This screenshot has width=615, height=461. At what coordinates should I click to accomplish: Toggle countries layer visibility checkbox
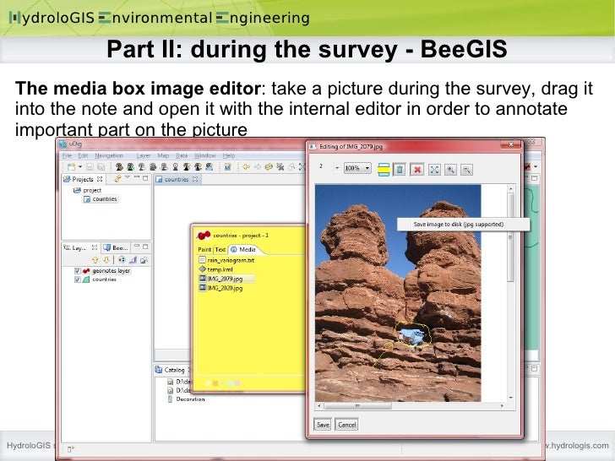tap(77, 279)
